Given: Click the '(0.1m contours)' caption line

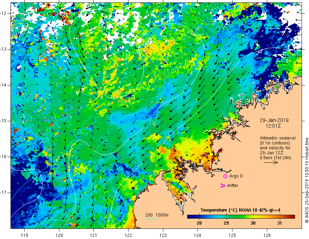Looking at the screenshot, I should (x=275, y=143).
